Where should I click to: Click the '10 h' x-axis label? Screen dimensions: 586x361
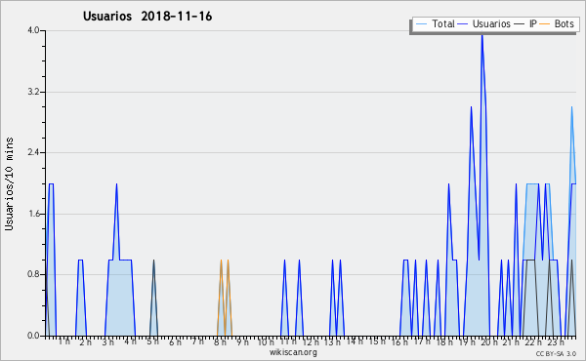[x=266, y=341]
